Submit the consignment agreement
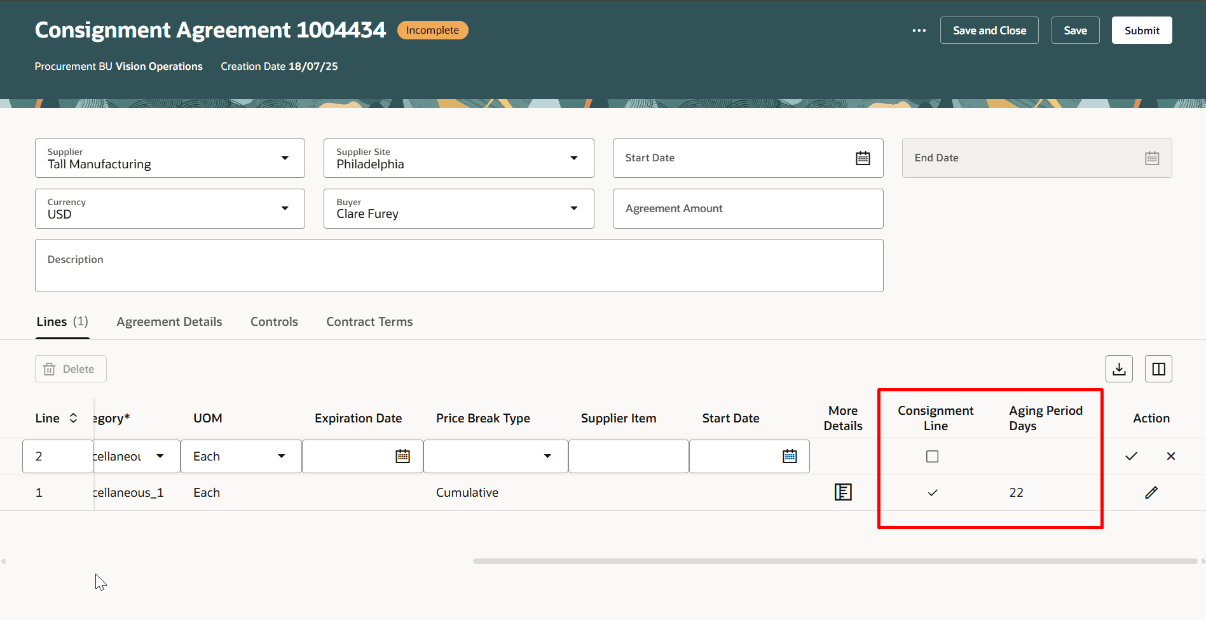Viewport: 1206px width, 620px height. pos(1142,30)
